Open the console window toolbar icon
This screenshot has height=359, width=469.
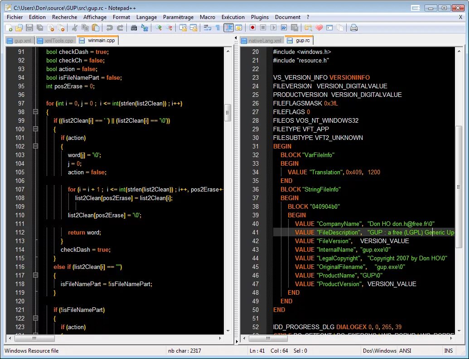coord(329,28)
